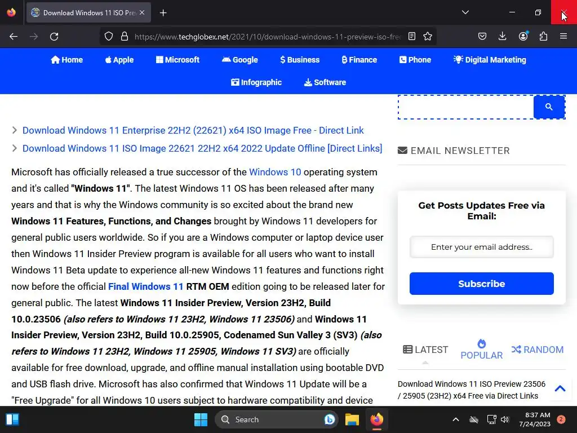Open the Apple navigation category
577x433 pixels.
click(119, 60)
